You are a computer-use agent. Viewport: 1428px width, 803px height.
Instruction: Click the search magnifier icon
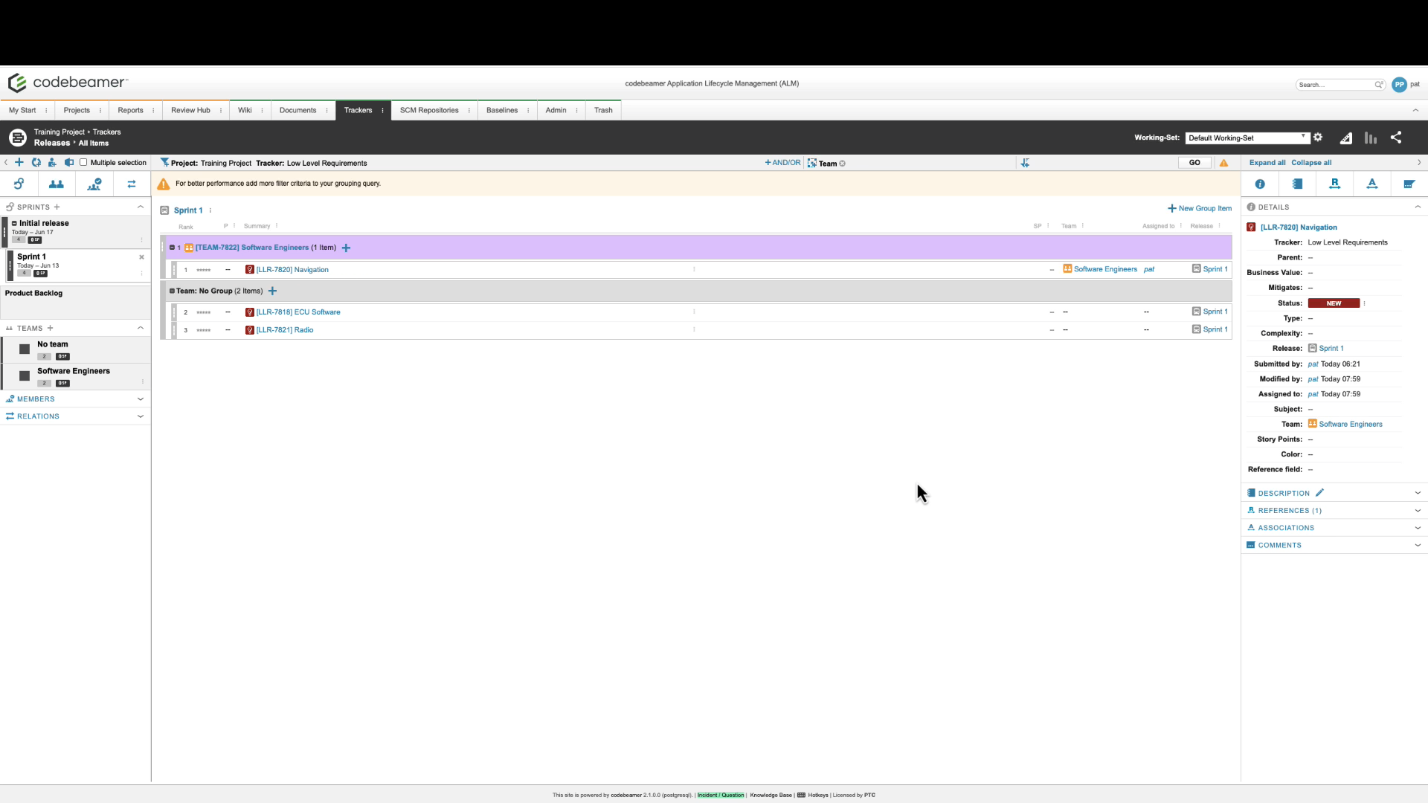coord(1378,85)
